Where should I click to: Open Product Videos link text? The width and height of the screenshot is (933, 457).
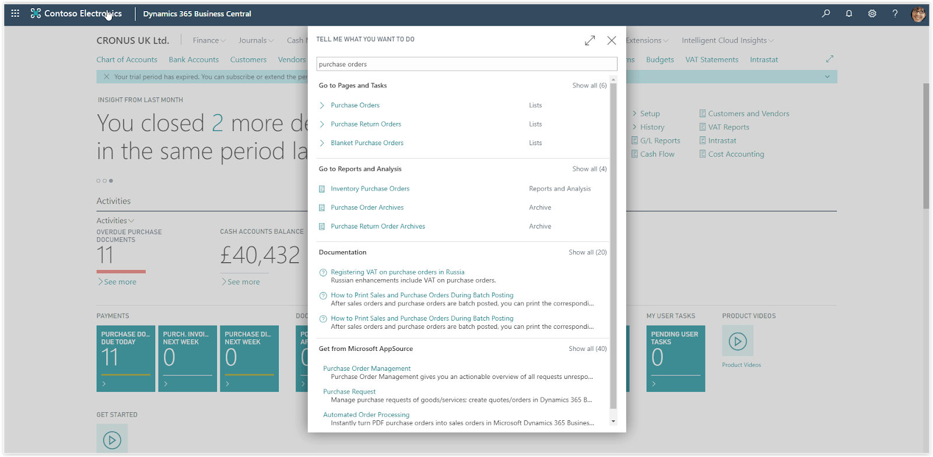pyautogui.click(x=741, y=365)
